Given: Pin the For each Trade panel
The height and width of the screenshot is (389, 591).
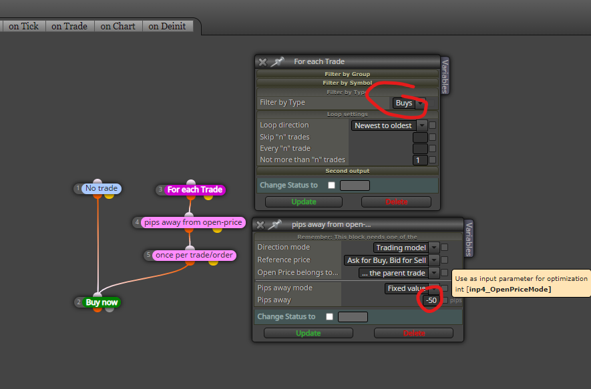Looking at the screenshot, I should (x=277, y=62).
